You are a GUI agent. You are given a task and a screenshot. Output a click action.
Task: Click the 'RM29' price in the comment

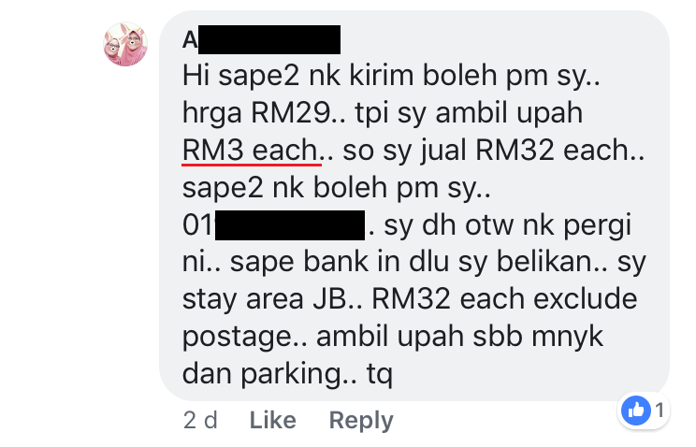point(291,113)
